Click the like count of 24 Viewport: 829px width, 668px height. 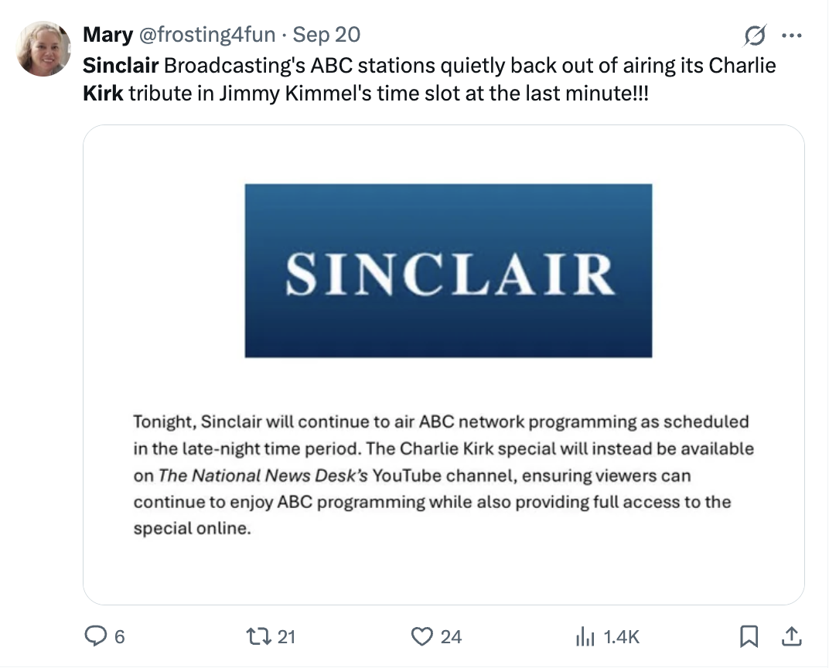coord(451,636)
